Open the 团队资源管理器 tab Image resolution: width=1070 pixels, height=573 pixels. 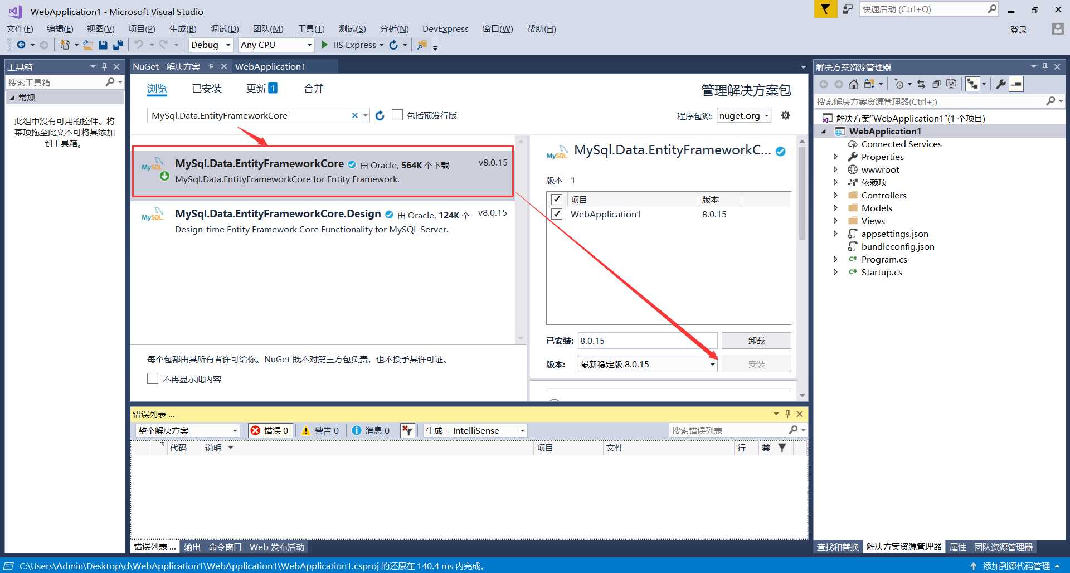click(x=1003, y=547)
